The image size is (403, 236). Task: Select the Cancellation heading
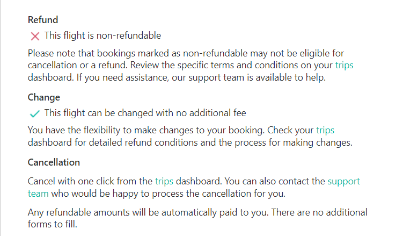click(54, 162)
